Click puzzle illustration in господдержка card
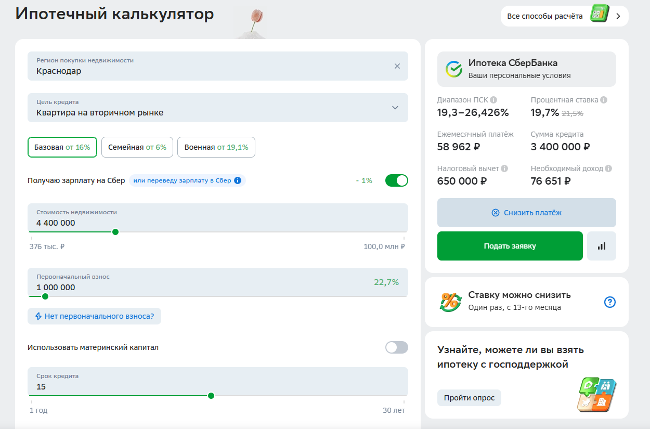 (x=597, y=395)
